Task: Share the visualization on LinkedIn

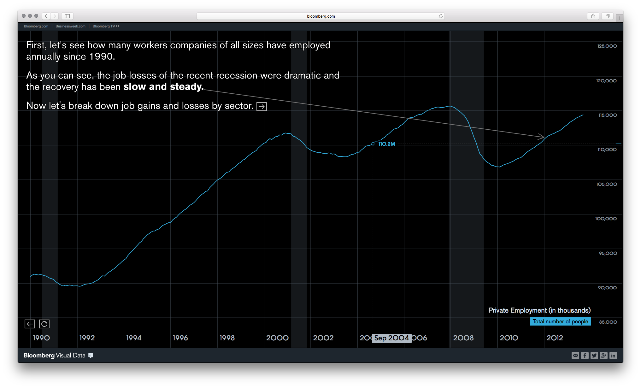Action: pos(614,355)
